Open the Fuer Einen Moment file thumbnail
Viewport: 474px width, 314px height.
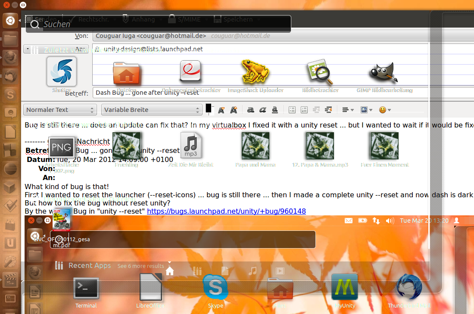tap(384, 146)
